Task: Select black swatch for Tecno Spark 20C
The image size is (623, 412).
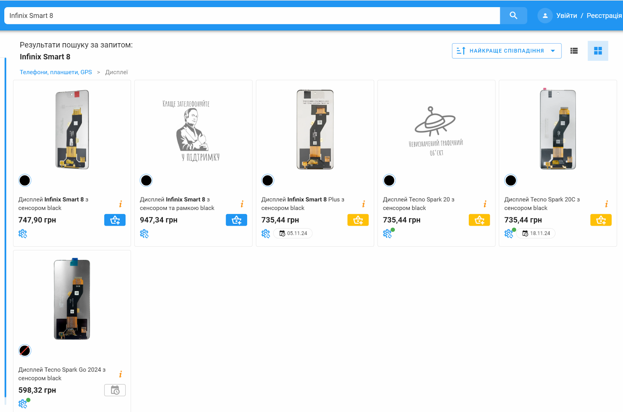Action: point(511,180)
